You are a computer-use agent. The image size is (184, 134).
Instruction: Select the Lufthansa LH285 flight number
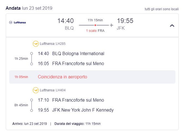[53, 44]
